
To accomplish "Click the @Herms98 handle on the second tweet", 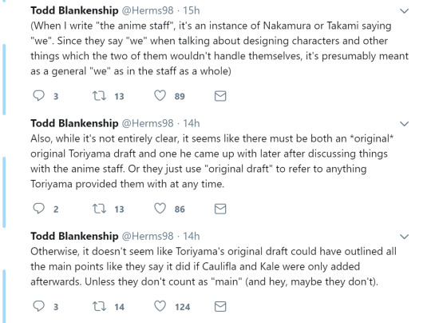I will tap(148, 123).
